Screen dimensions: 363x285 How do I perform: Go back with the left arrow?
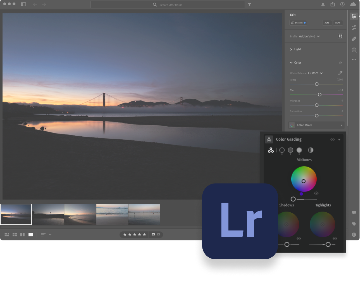[35, 4]
